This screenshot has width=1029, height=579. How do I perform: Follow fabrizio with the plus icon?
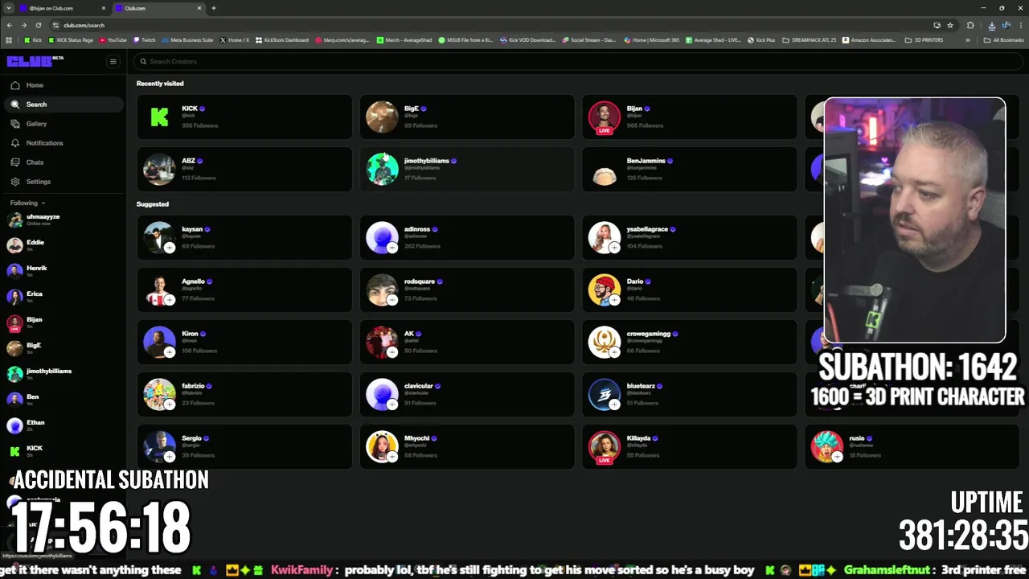coord(170,404)
